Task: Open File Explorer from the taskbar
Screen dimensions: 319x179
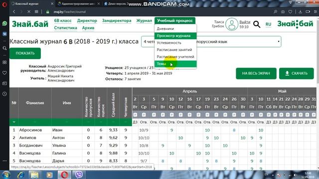Action: click(x=34, y=175)
